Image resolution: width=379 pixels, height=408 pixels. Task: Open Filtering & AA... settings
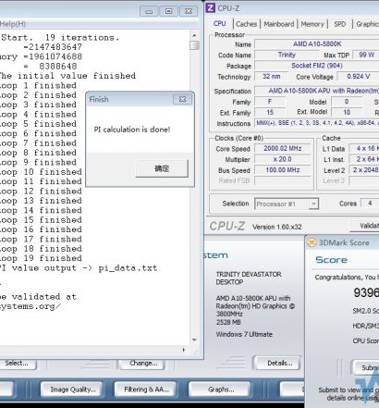[146, 389]
